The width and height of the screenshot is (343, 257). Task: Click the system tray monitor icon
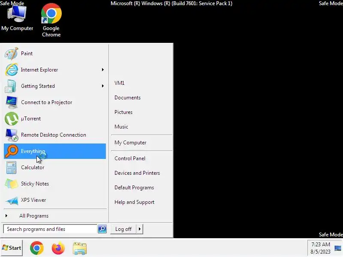coord(338,248)
